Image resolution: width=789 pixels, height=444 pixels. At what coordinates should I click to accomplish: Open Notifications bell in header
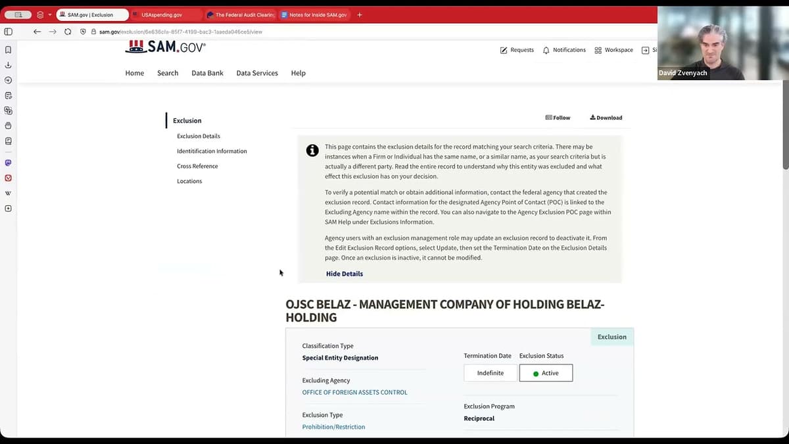point(564,50)
